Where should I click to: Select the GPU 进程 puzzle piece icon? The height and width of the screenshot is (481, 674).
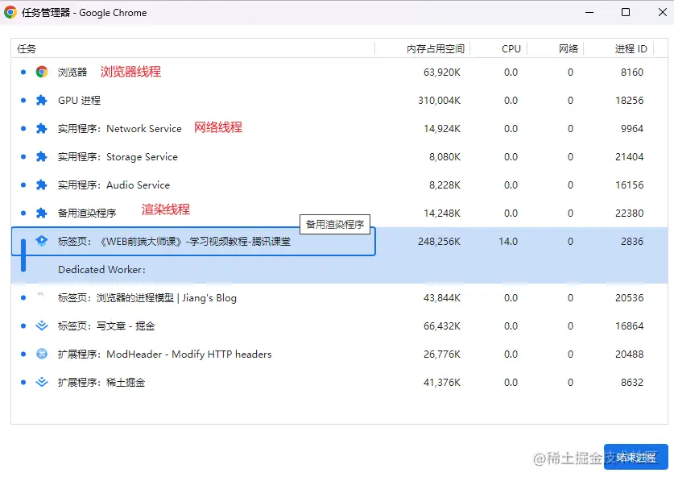click(42, 100)
